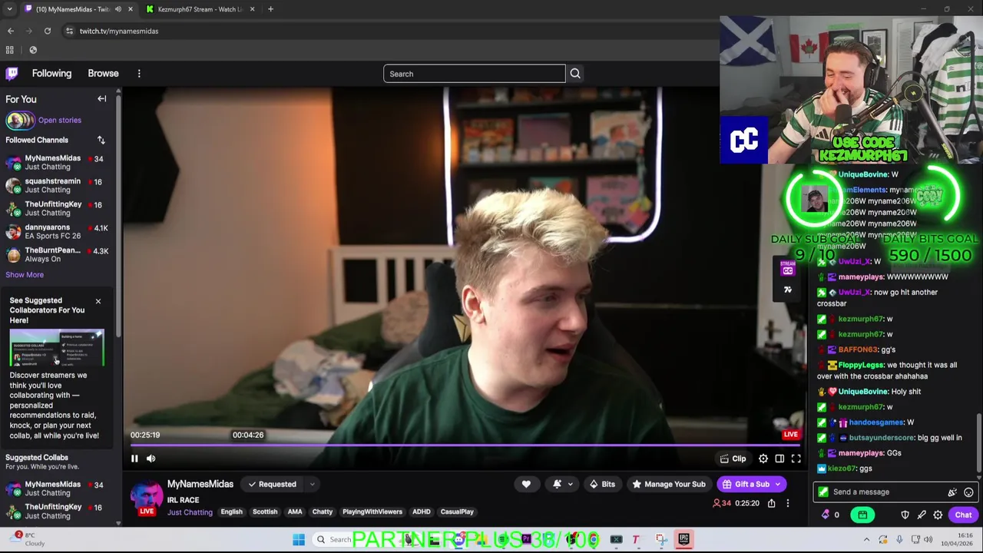Sort the Followed Channels list
This screenshot has height=553, width=983.
pos(101,140)
